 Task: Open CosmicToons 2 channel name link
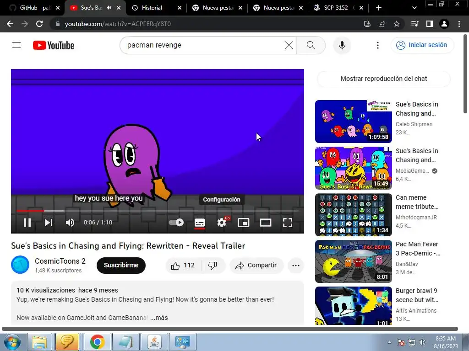(60, 261)
